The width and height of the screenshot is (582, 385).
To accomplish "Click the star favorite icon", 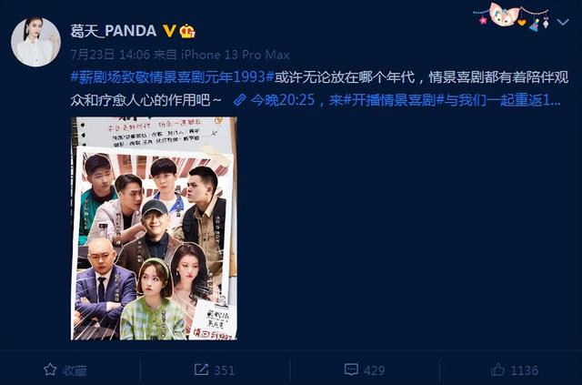I will click(x=50, y=370).
